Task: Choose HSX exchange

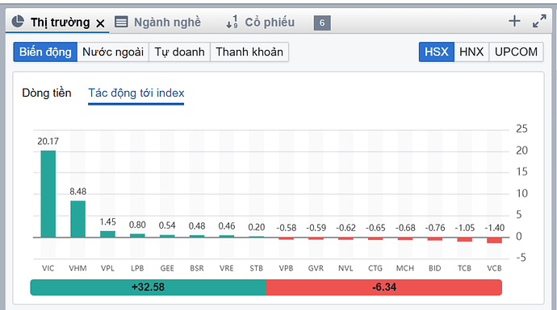Action: click(436, 52)
